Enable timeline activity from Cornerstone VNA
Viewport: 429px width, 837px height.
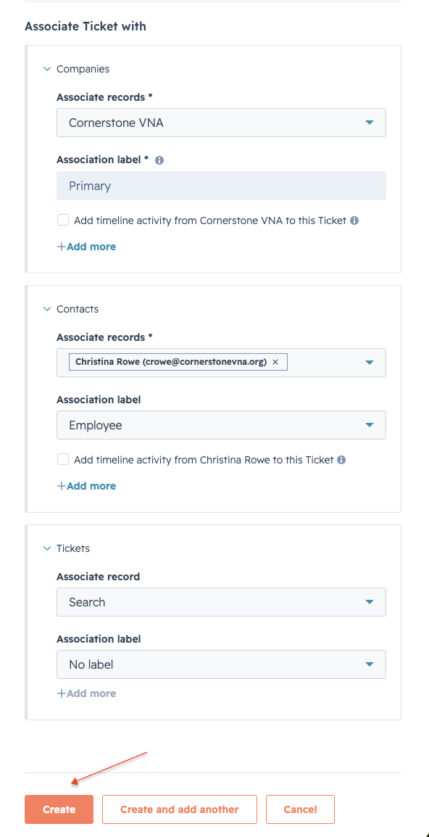click(x=63, y=220)
